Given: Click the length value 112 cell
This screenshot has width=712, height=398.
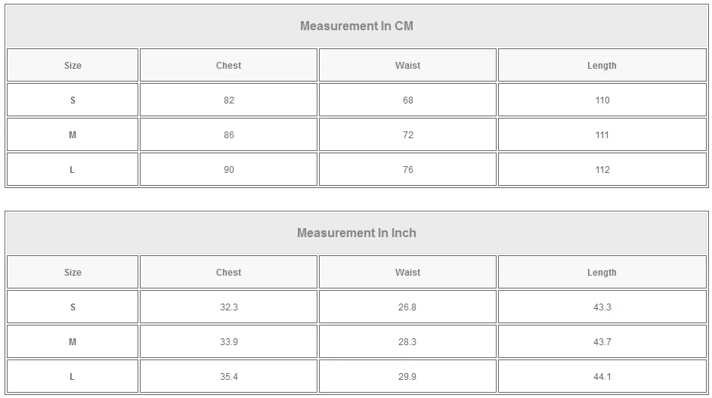Looking at the screenshot, I should [602, 170].
